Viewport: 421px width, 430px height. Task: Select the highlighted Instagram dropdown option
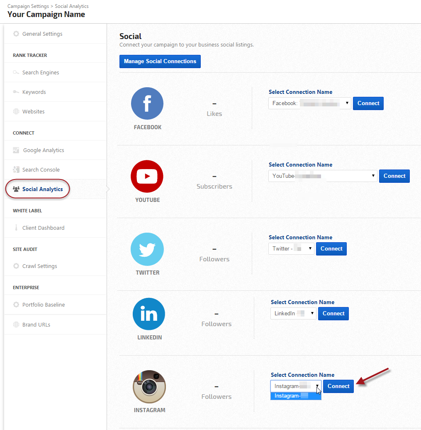[x=295, y=396]
